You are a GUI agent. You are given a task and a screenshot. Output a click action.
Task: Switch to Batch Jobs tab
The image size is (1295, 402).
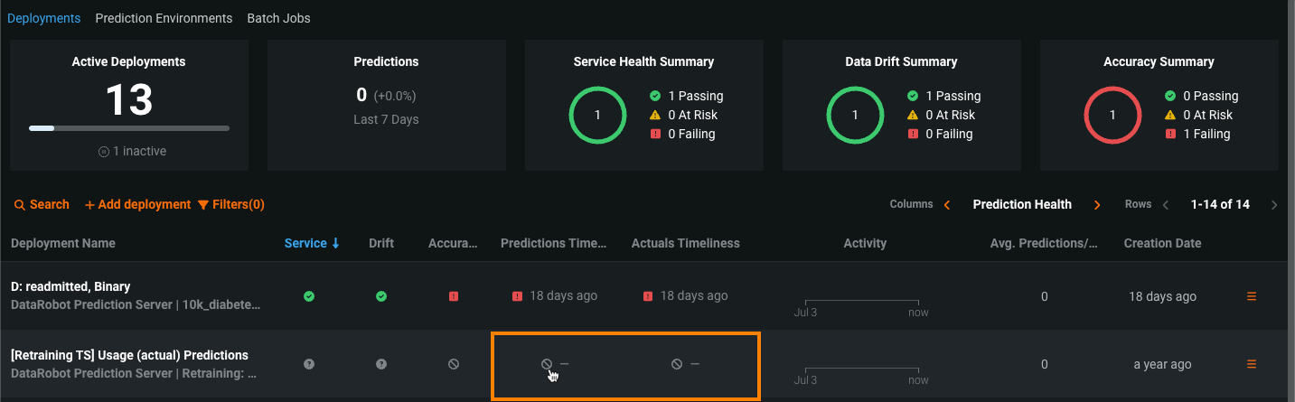click(278, 18)
